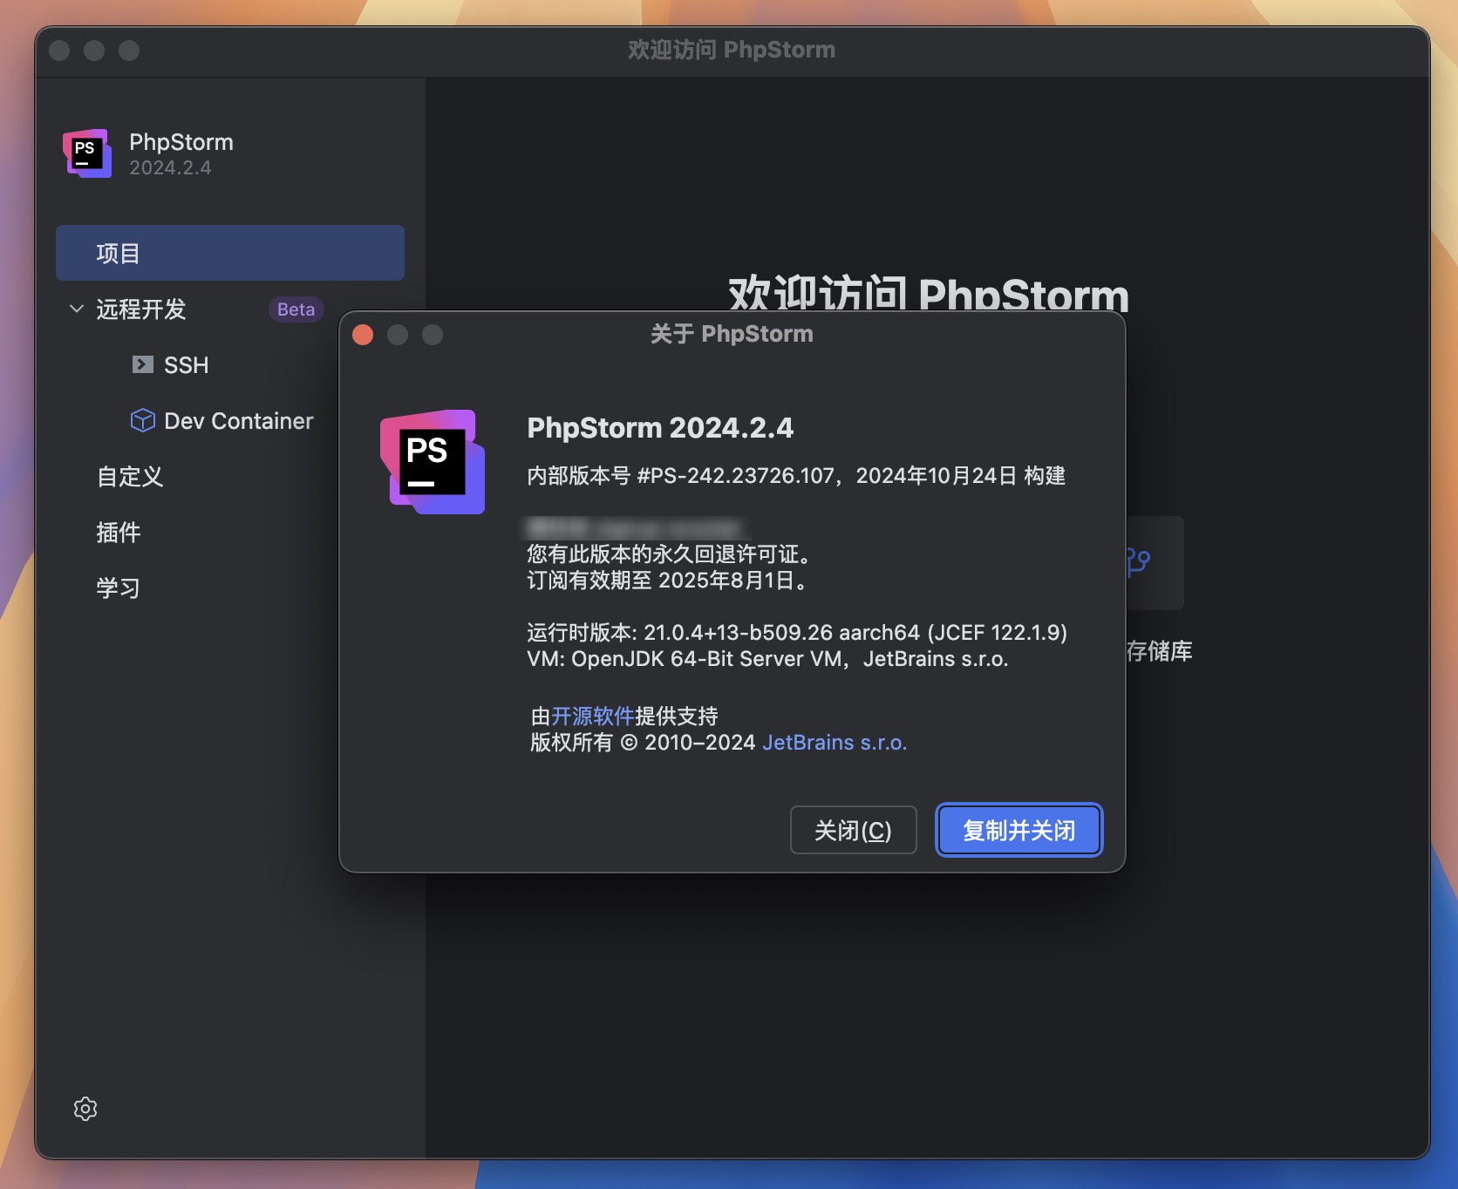Open the SSH remote development entry
Viewport: 1458px width, 1189px height.
(x=187, y=364)
